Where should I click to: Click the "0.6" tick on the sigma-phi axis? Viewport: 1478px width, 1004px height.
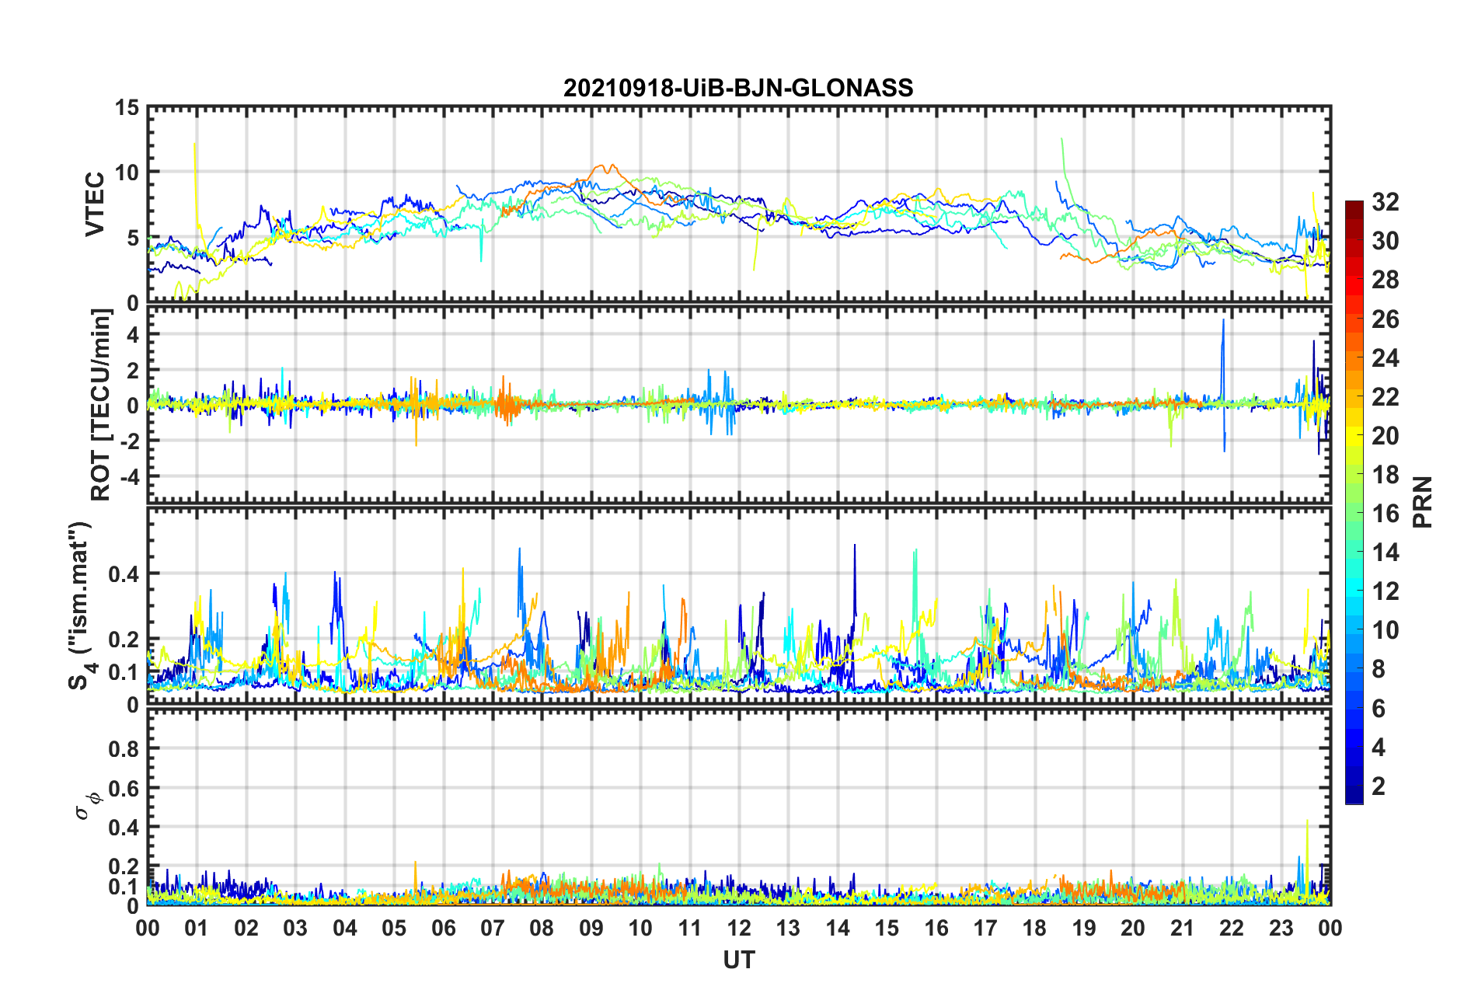124,788
